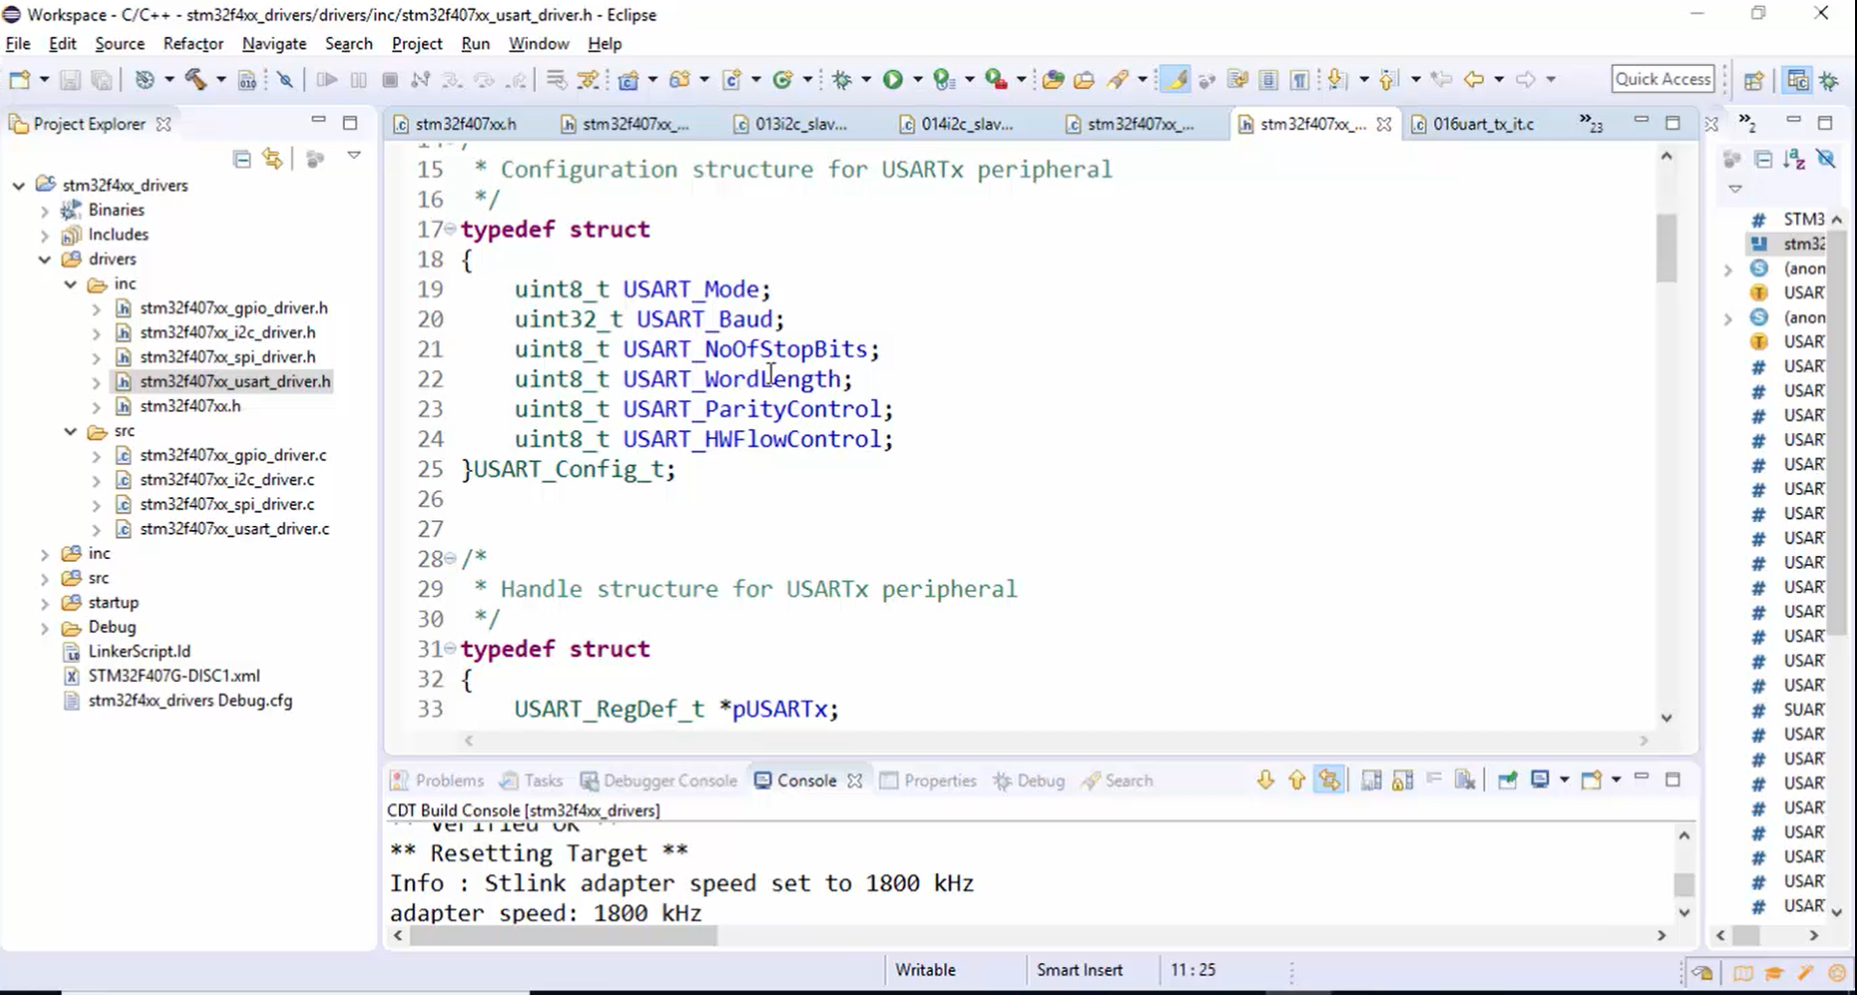Toggle Link with Editor in Project Explorer
Image resolution: width=1857 pixels, height=995 pixels.
(x=273, y=159)
